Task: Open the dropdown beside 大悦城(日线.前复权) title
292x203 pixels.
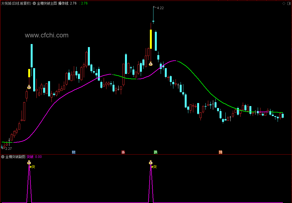Action: (x=34, y=3)
